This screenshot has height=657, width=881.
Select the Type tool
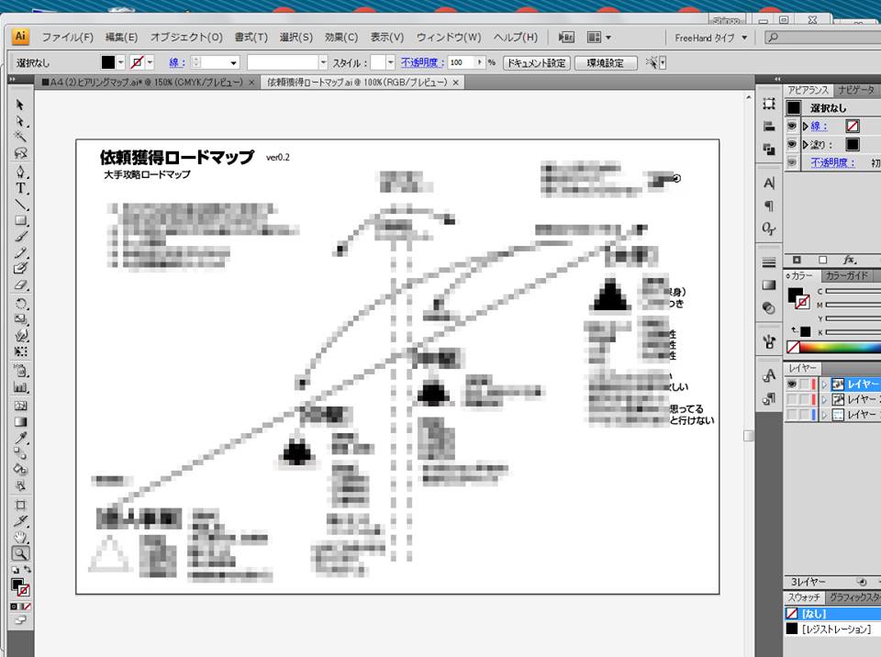(x=20, y=188)
